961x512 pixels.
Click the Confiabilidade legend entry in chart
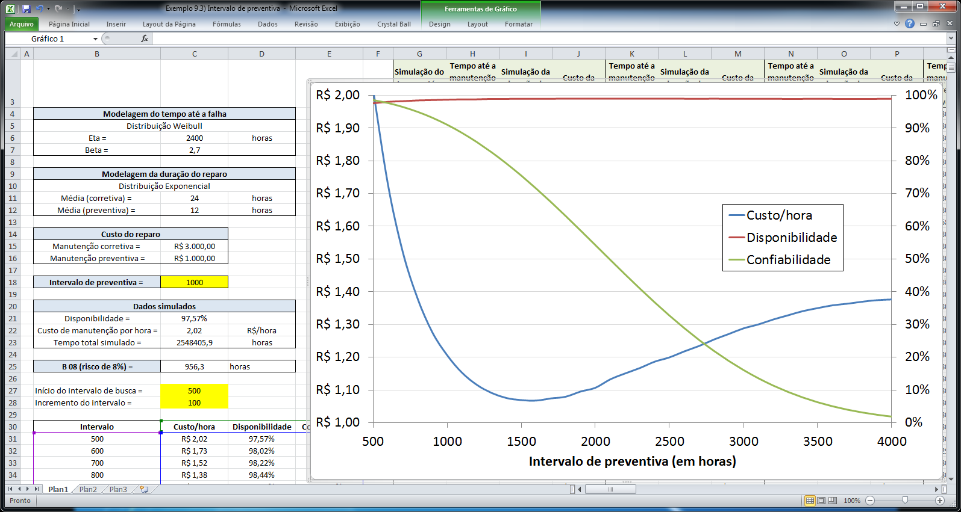tap(780, 260)
